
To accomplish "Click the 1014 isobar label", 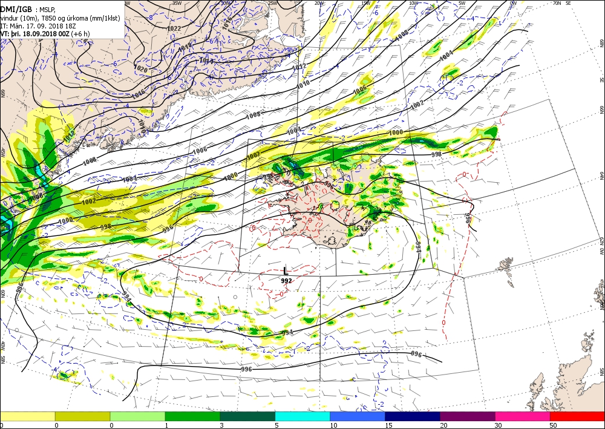I will click(206, 61).
